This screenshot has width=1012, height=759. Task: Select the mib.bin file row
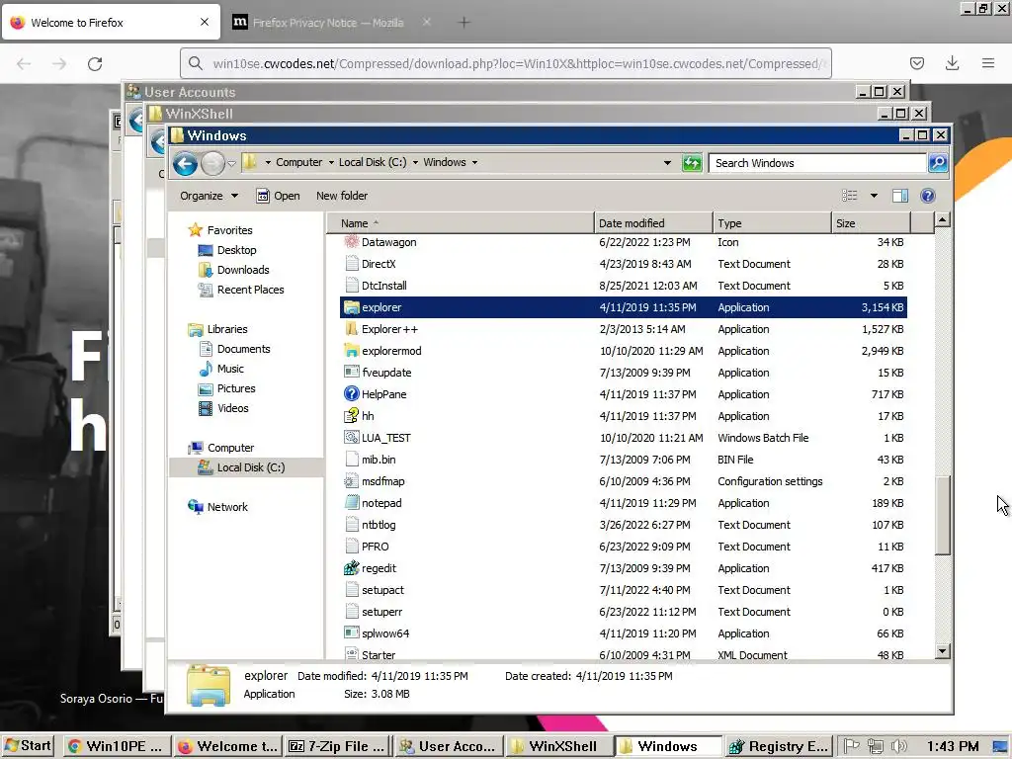pos(624,460)
